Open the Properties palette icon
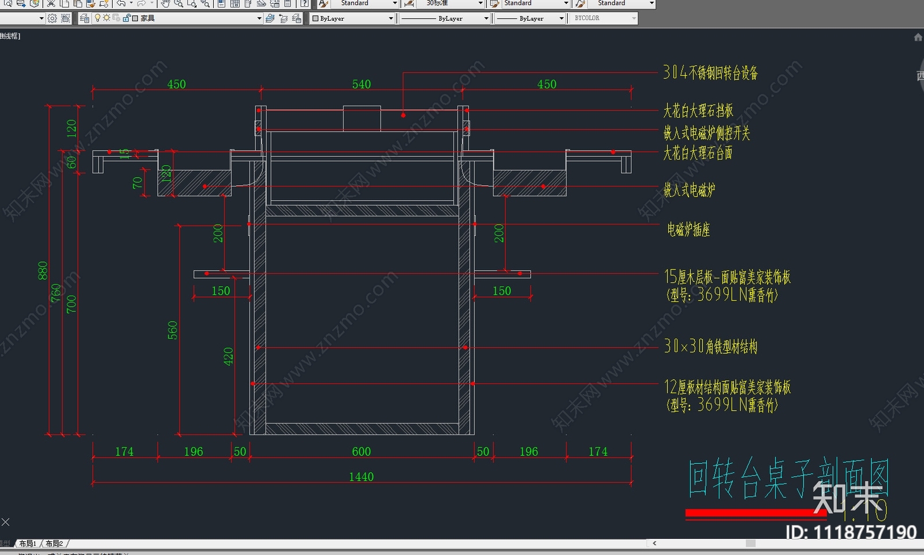This screenshot has width=924, height=555. coord(222,3)
